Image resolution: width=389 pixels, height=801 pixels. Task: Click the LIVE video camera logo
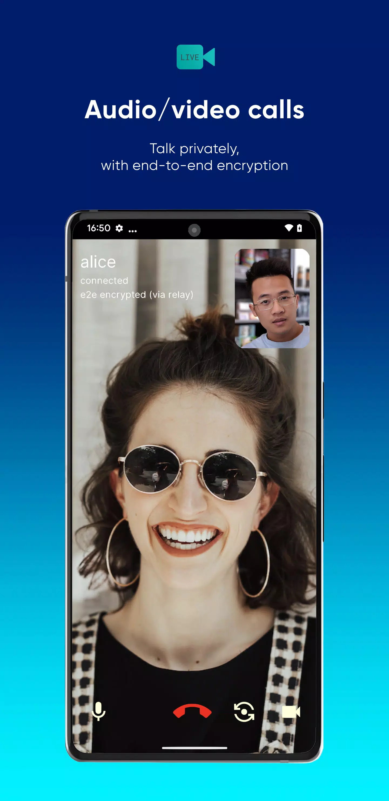196,57
